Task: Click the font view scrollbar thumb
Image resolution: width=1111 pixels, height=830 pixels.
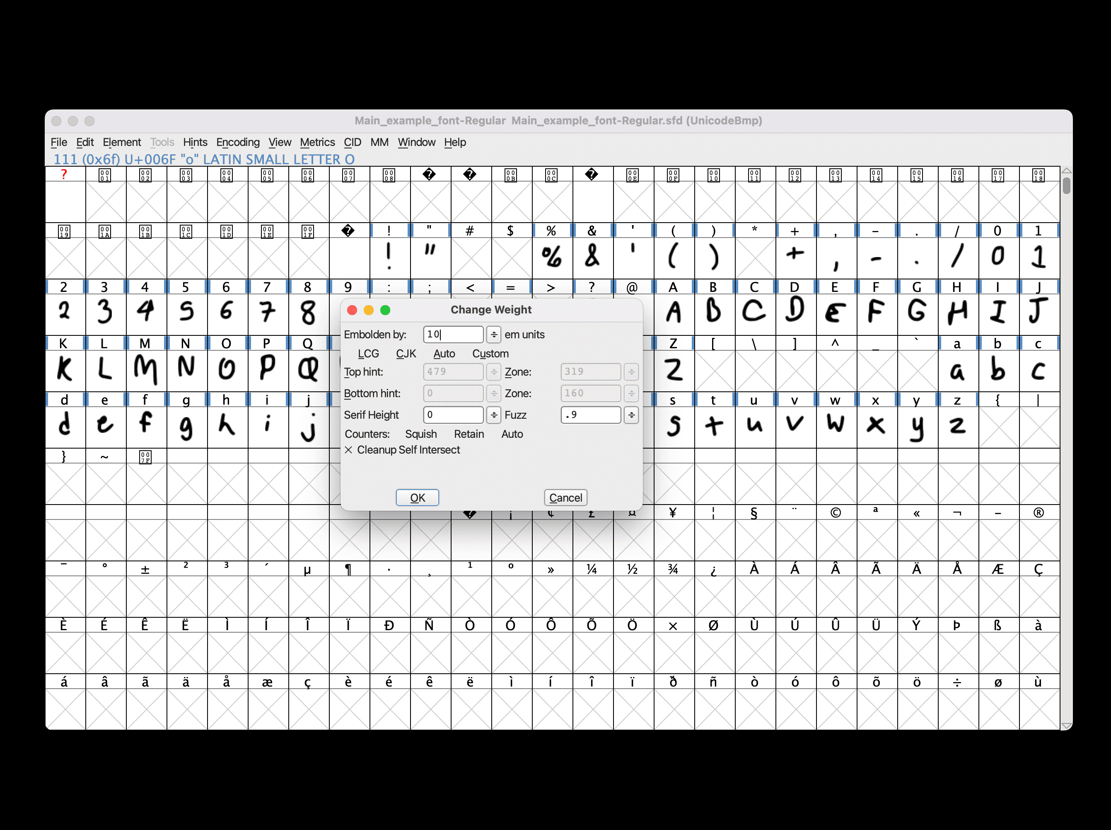Action: [1066, 185]
